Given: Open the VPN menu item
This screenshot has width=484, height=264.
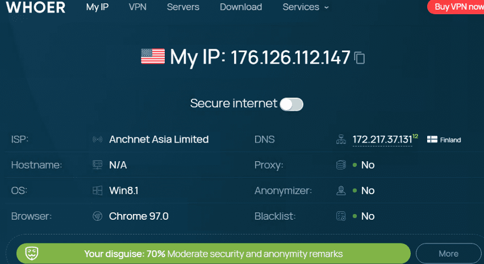Looking at the screenshot, I should 137,7.
